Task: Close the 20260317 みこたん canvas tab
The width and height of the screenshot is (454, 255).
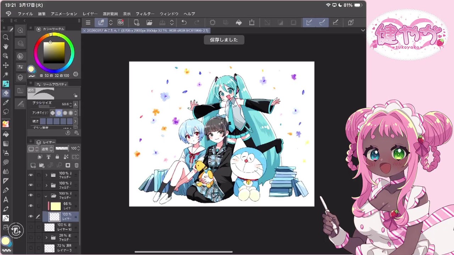Action: [84, 31]
